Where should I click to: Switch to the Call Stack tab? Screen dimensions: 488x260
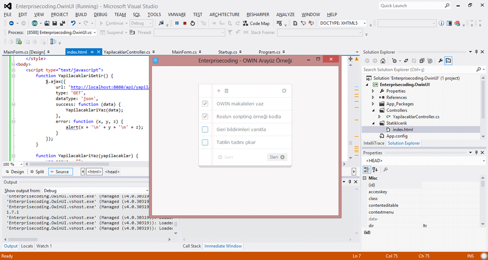(192, 246)
